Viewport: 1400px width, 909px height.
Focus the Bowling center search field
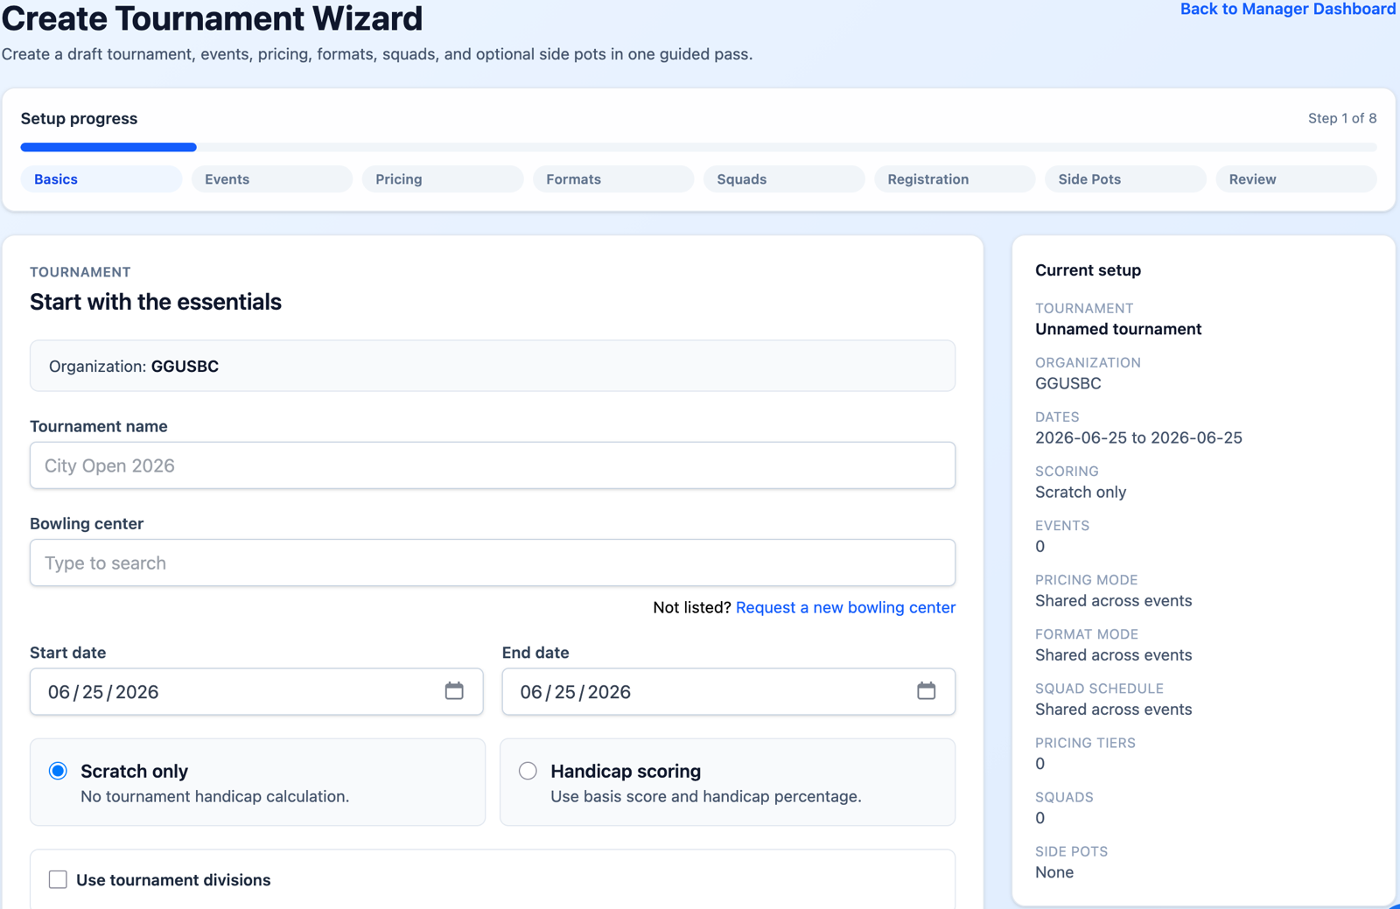point(493,563)
